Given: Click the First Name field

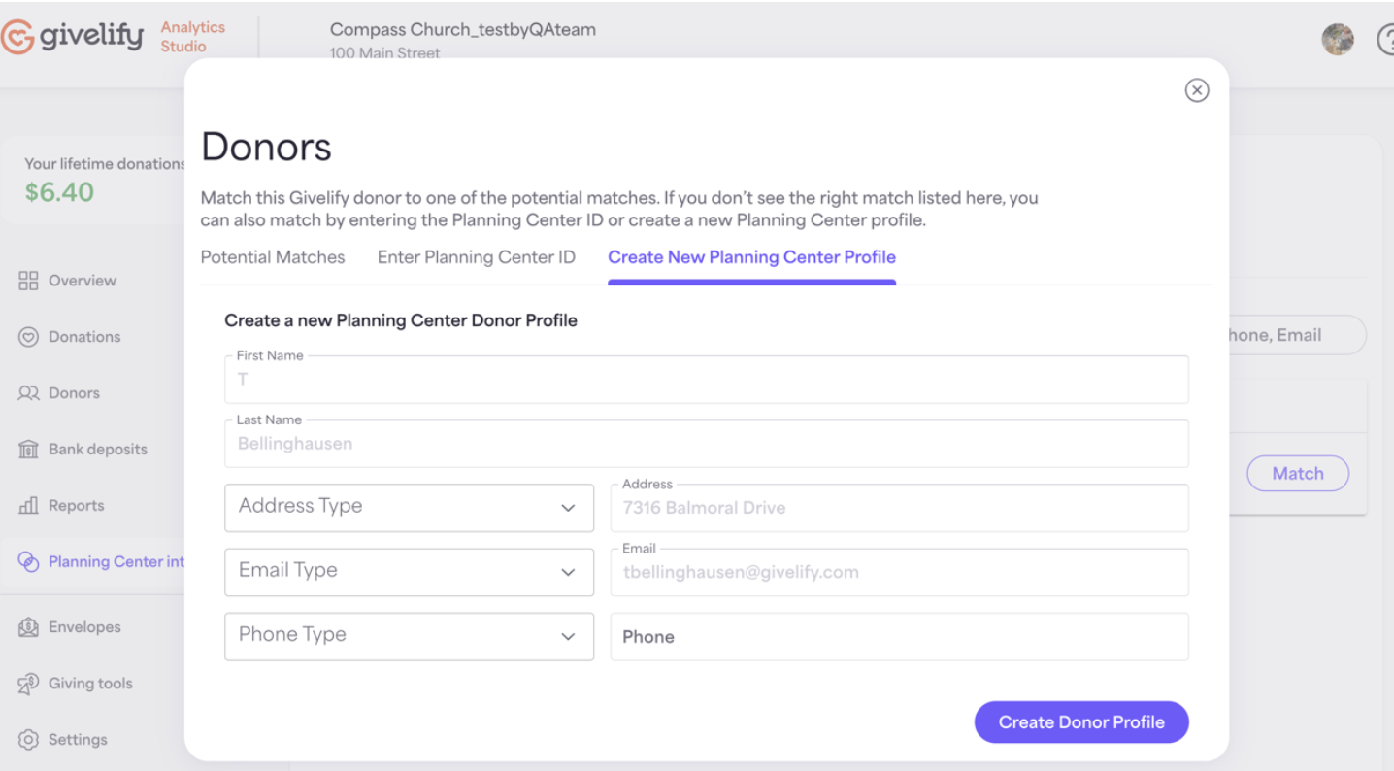Looking at the screenshot, I should point(707,380).
